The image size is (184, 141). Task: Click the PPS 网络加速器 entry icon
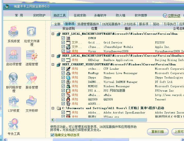pos(68,91)
